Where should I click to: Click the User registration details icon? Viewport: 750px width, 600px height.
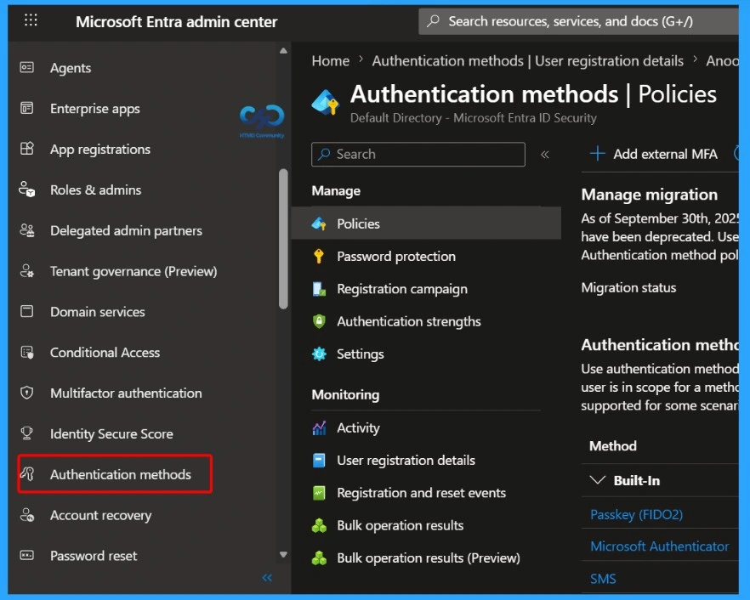pos(319,461)
